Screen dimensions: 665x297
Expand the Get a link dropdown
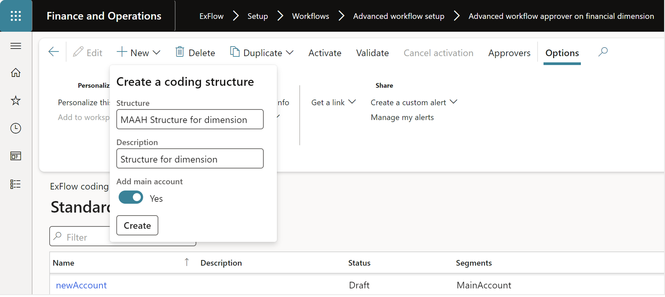pyautogui.click(x=334, y=102)
